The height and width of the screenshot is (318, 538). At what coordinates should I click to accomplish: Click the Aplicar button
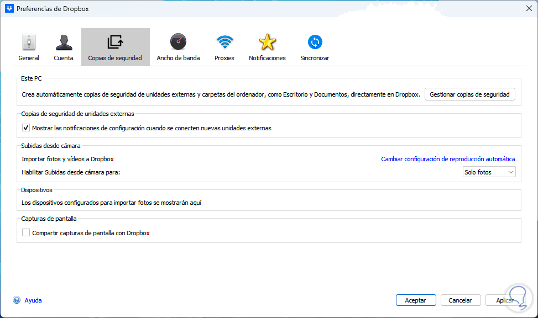(x=505, y=300)
